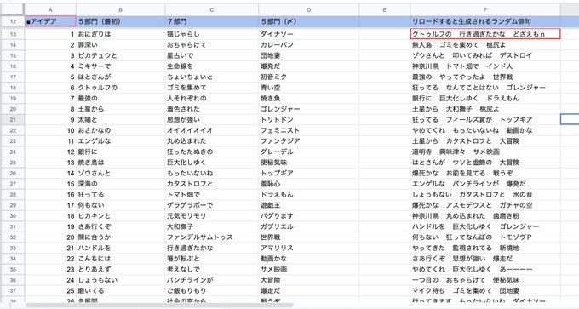Select column E header

coord(384,10)
